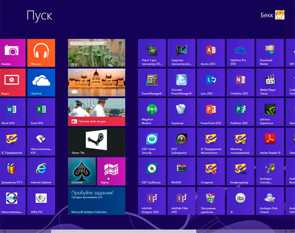Click the scrollbar left arrow
295x233 pixels.
[x=4, y=231]
